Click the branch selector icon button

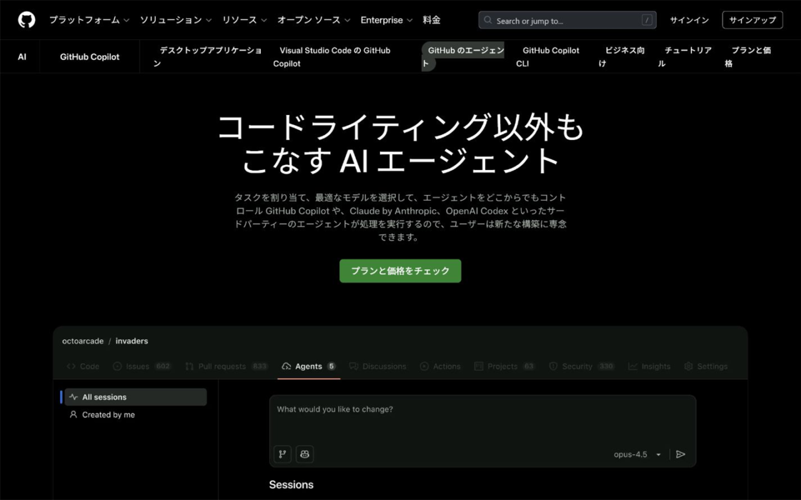pyautogui.click(x=282, y=454)
